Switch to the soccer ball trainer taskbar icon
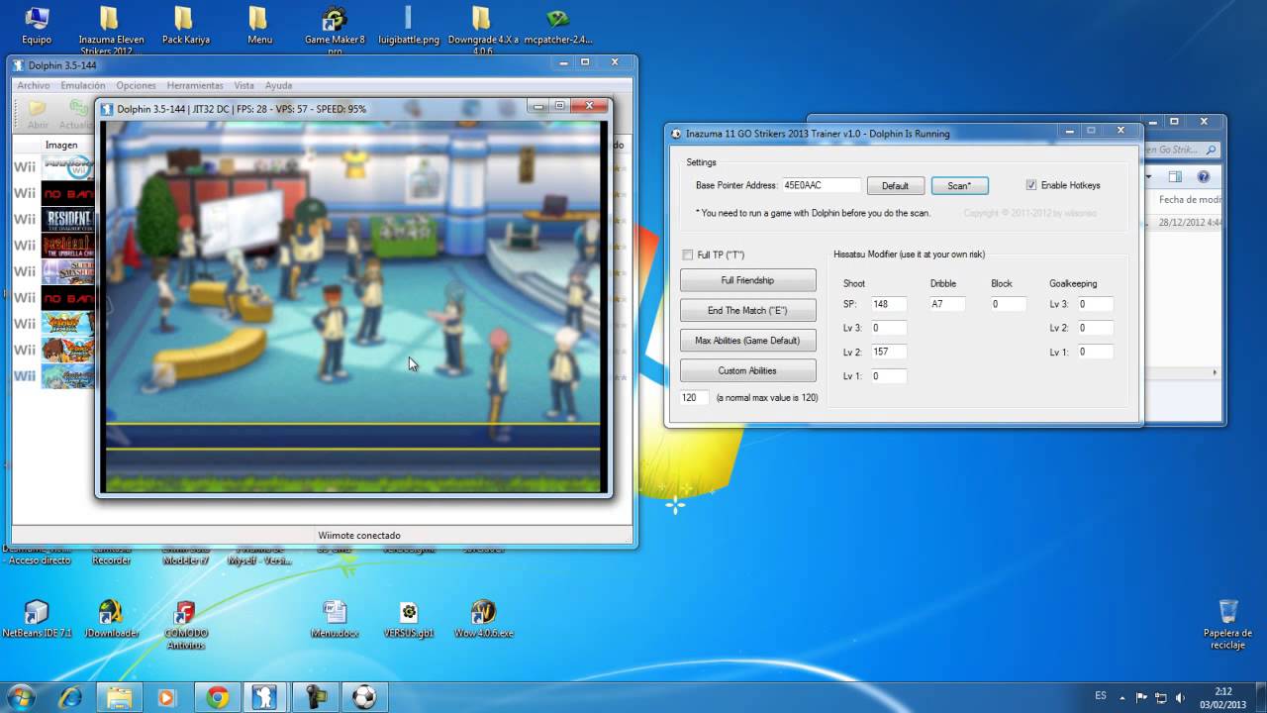The height and width of the screenshot is (713, 1267). click(363, 697)
